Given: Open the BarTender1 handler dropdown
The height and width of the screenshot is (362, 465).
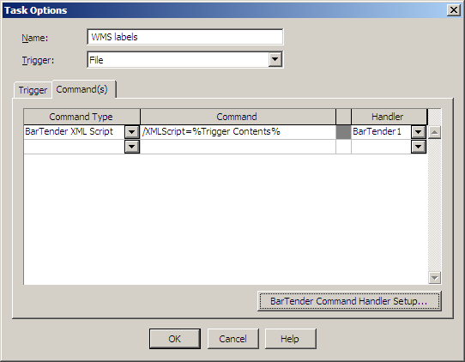Looking at the screenshot, I should (419, 132).
